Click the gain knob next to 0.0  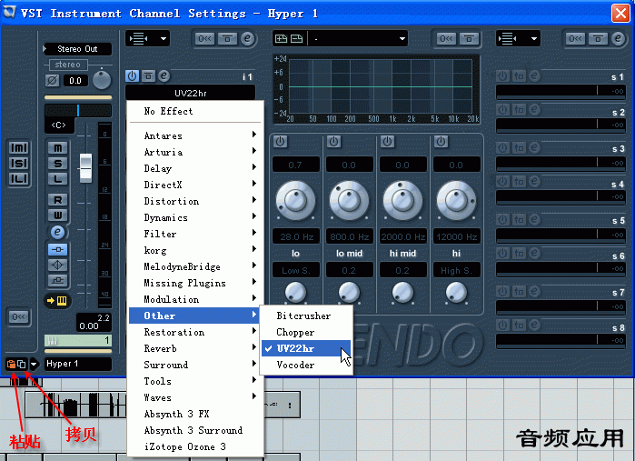(x=102, y=80)
